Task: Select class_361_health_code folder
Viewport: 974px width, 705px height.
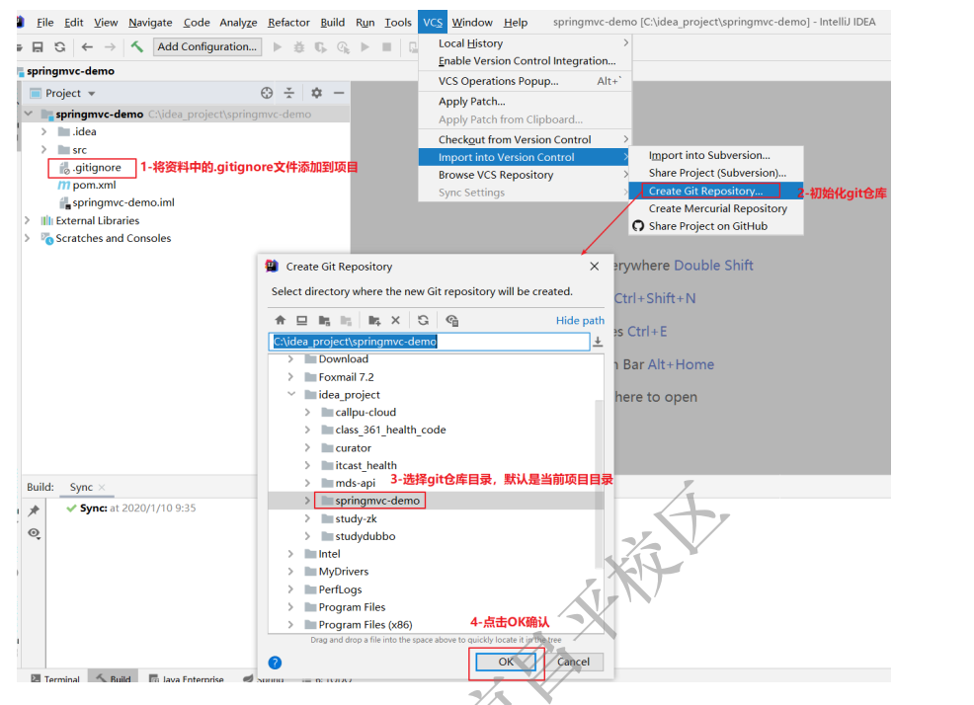Action: pos(383,430)
